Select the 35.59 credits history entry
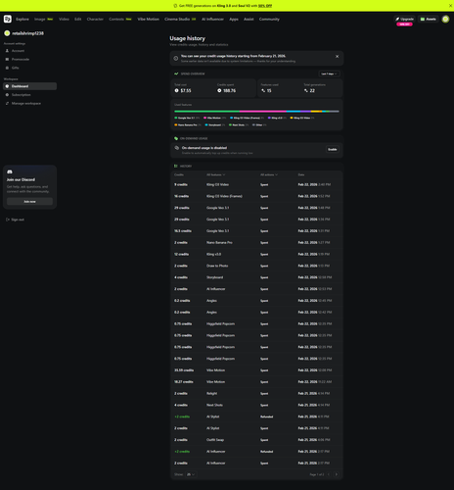The height and width of the screenshot is (490, 454). point(256,370)
